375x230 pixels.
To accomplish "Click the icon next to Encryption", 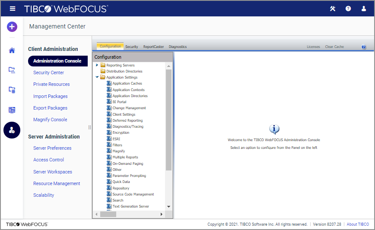I will [x=109, y=132].
